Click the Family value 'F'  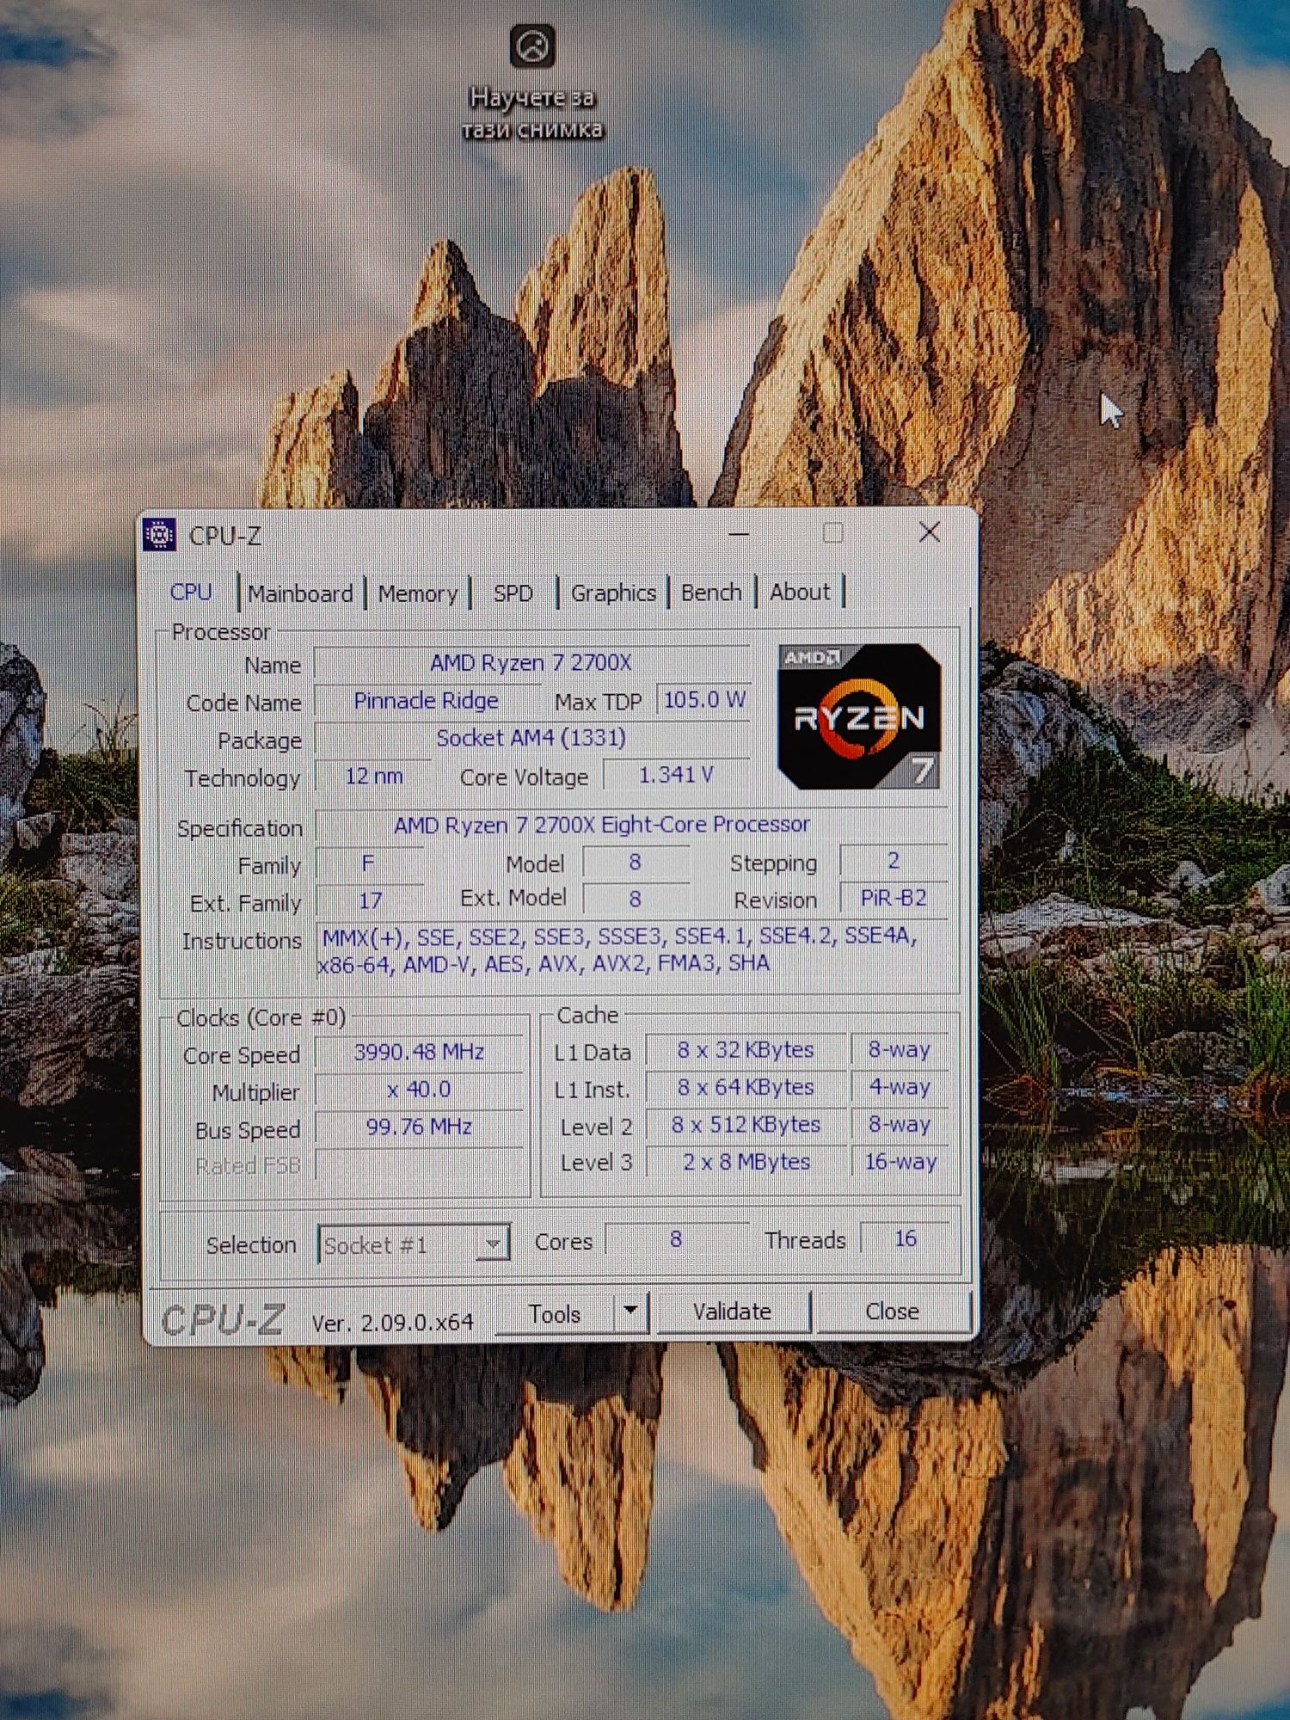click(368, 863)
